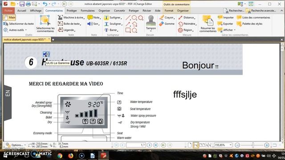The width and height of the screenshot is (285, 160).
Task: Click Résumer les commentaires
Action: point(208,24)
